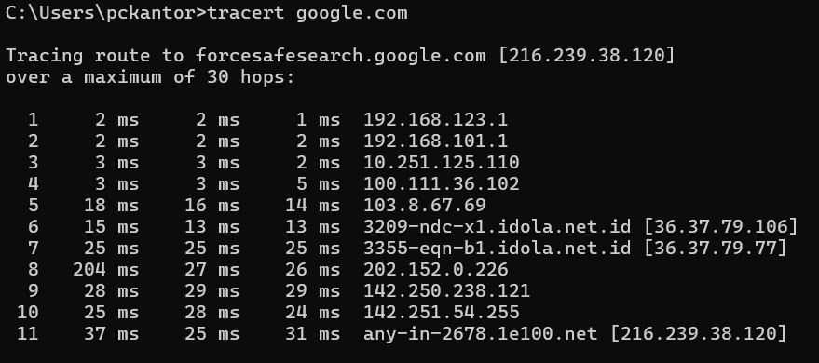Image resolution: width=819 pixels, height=363 pixels.
Task: Click the 204 ms latency value on hop 8
Action: (106, 270)
